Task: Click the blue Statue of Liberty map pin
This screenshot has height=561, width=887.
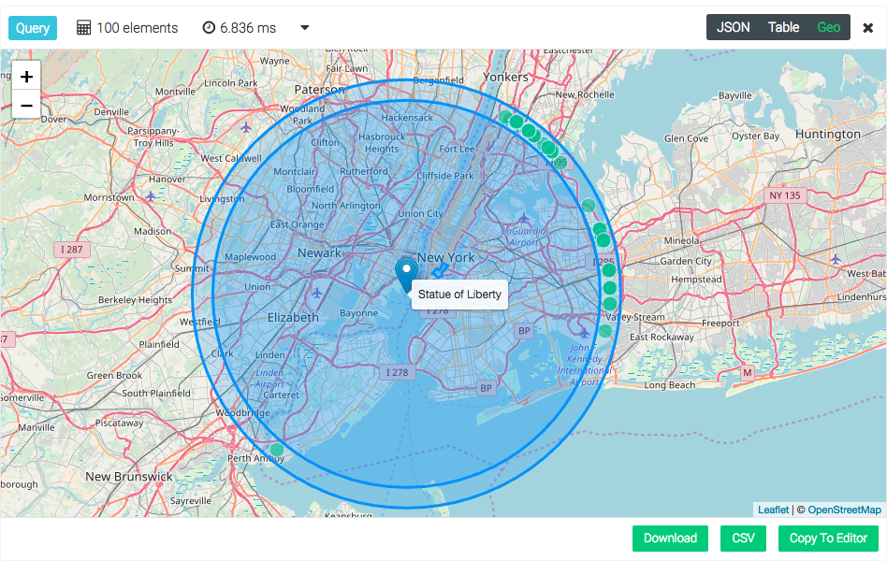Action: click(406, 273)
